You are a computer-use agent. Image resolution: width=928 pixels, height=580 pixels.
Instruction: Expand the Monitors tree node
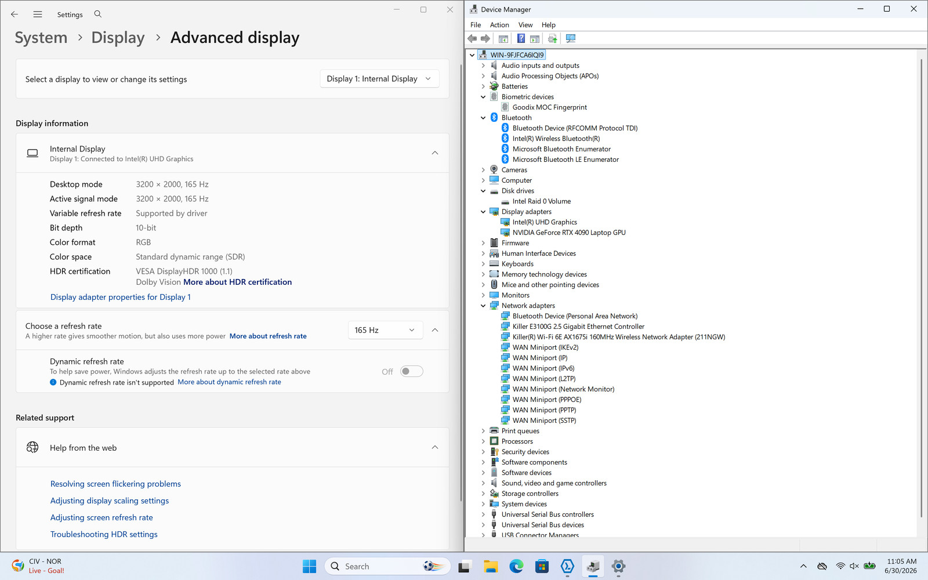click(x=483, y=295)
